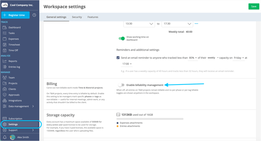
Task: Click the storage disk icon near 1313KB
Action: coord(118,115)
